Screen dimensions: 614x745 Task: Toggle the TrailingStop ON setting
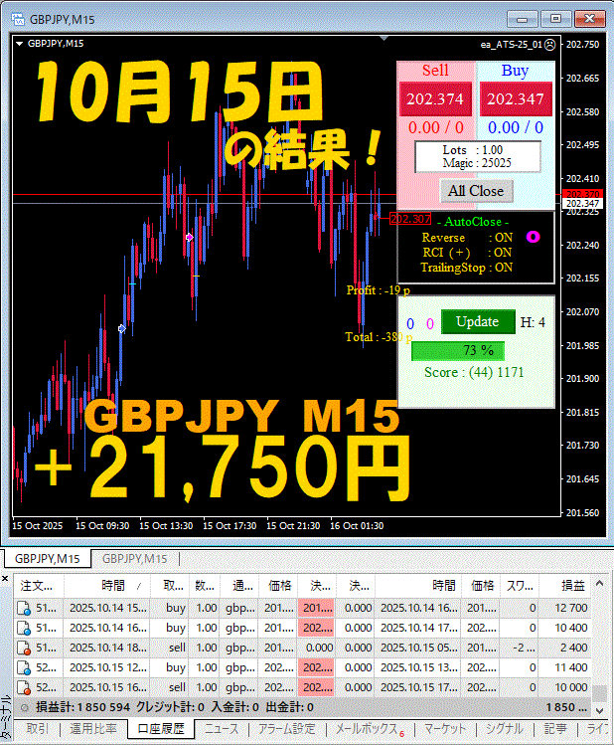pos(466,268)
